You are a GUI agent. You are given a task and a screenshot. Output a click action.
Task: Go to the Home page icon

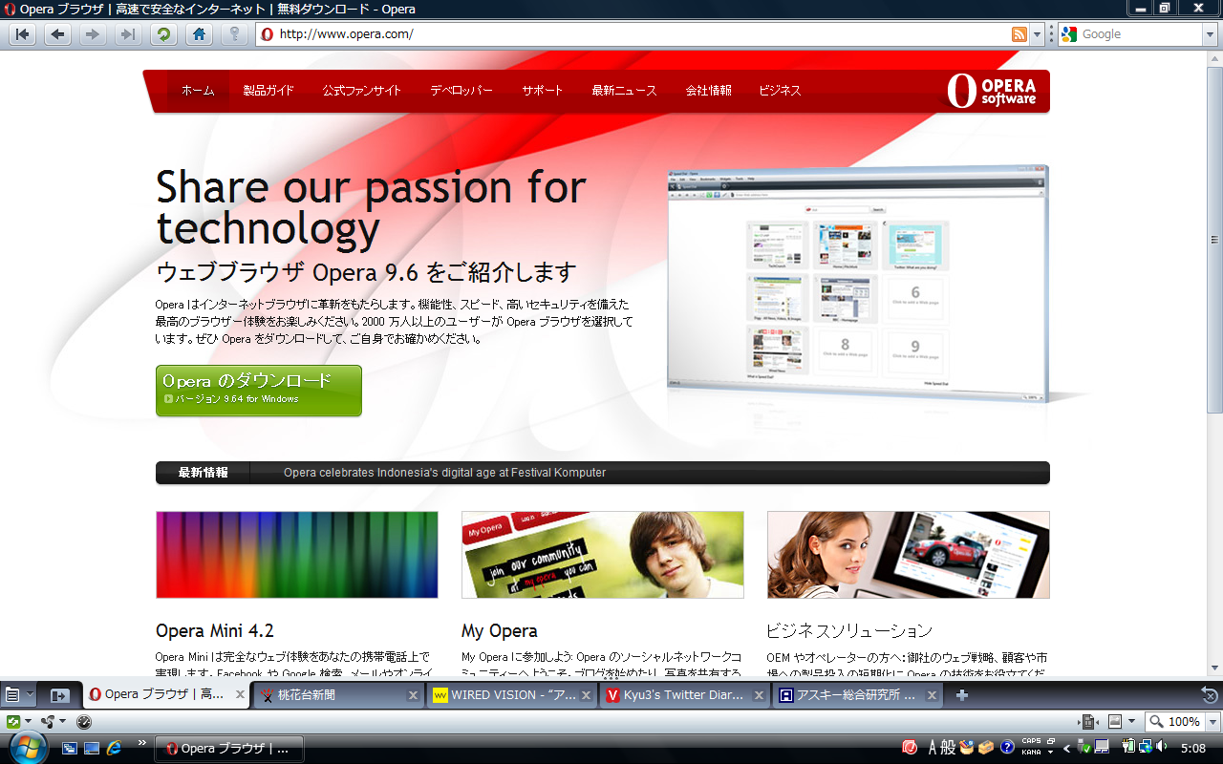(x=199, y=34)
